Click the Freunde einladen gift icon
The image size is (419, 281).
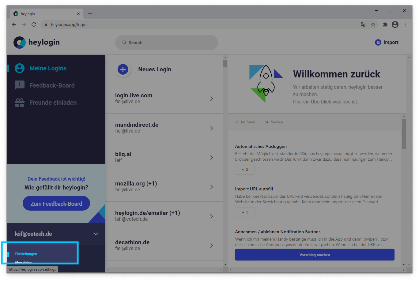point(20,103)
